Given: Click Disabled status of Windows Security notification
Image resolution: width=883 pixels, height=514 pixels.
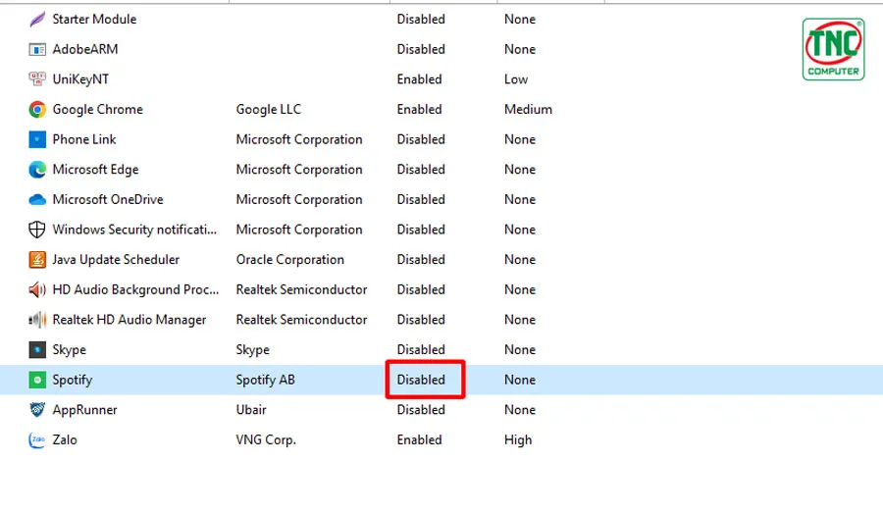Looking at the screenshot, I should 421,230.
